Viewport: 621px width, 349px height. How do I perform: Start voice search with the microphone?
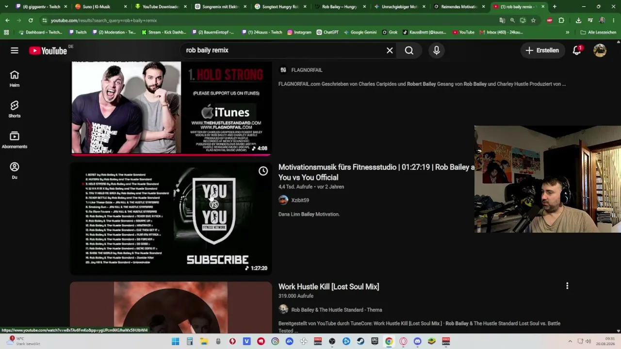point(437,50)
